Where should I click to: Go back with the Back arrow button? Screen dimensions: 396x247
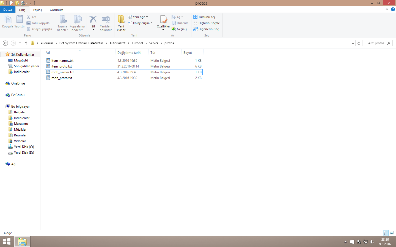pyautogui.click(x=5, y=43)
